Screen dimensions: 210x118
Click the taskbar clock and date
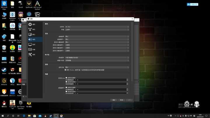coord(200,116)
